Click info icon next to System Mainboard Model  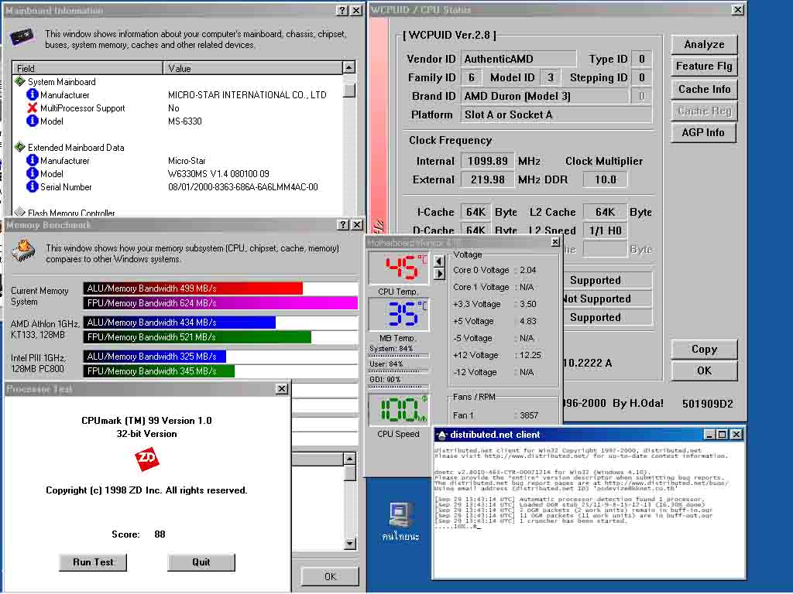[33, 121]
